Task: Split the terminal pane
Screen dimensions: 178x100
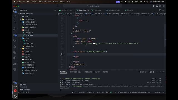Action: (150, 72)
